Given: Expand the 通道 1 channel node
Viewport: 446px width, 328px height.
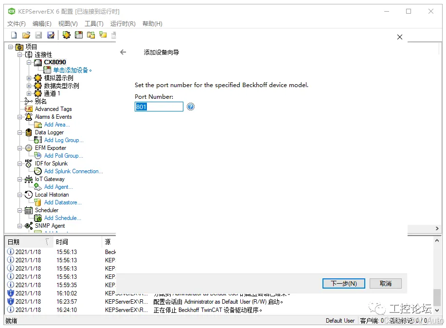Looking at the screenshot, I should pyautogui.click(x=29, y=93).
